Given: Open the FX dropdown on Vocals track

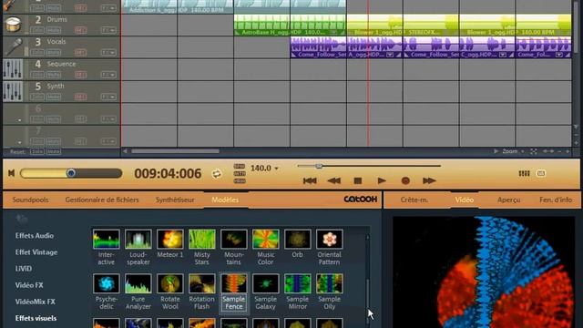Looking at the screenshot, I should click(x=108, y=53).
